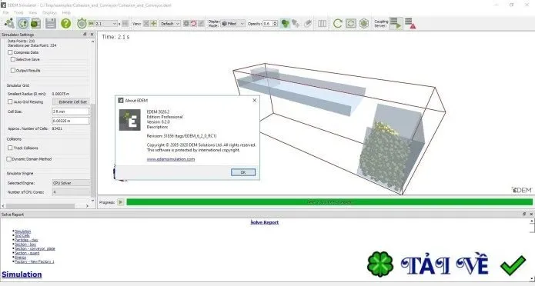Click the Opacity value field
The width and height of the screenshot is (535, 286).
(x=268, y=24)
